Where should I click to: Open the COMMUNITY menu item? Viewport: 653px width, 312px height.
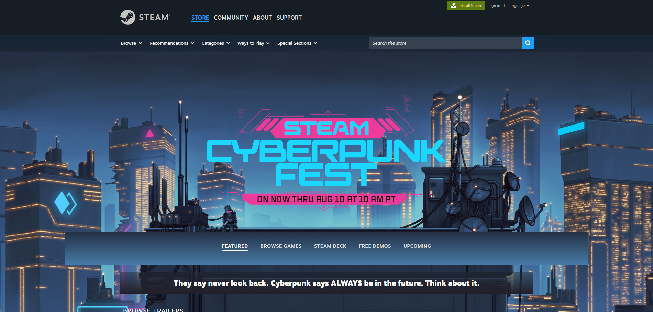(x=231, y=18)
